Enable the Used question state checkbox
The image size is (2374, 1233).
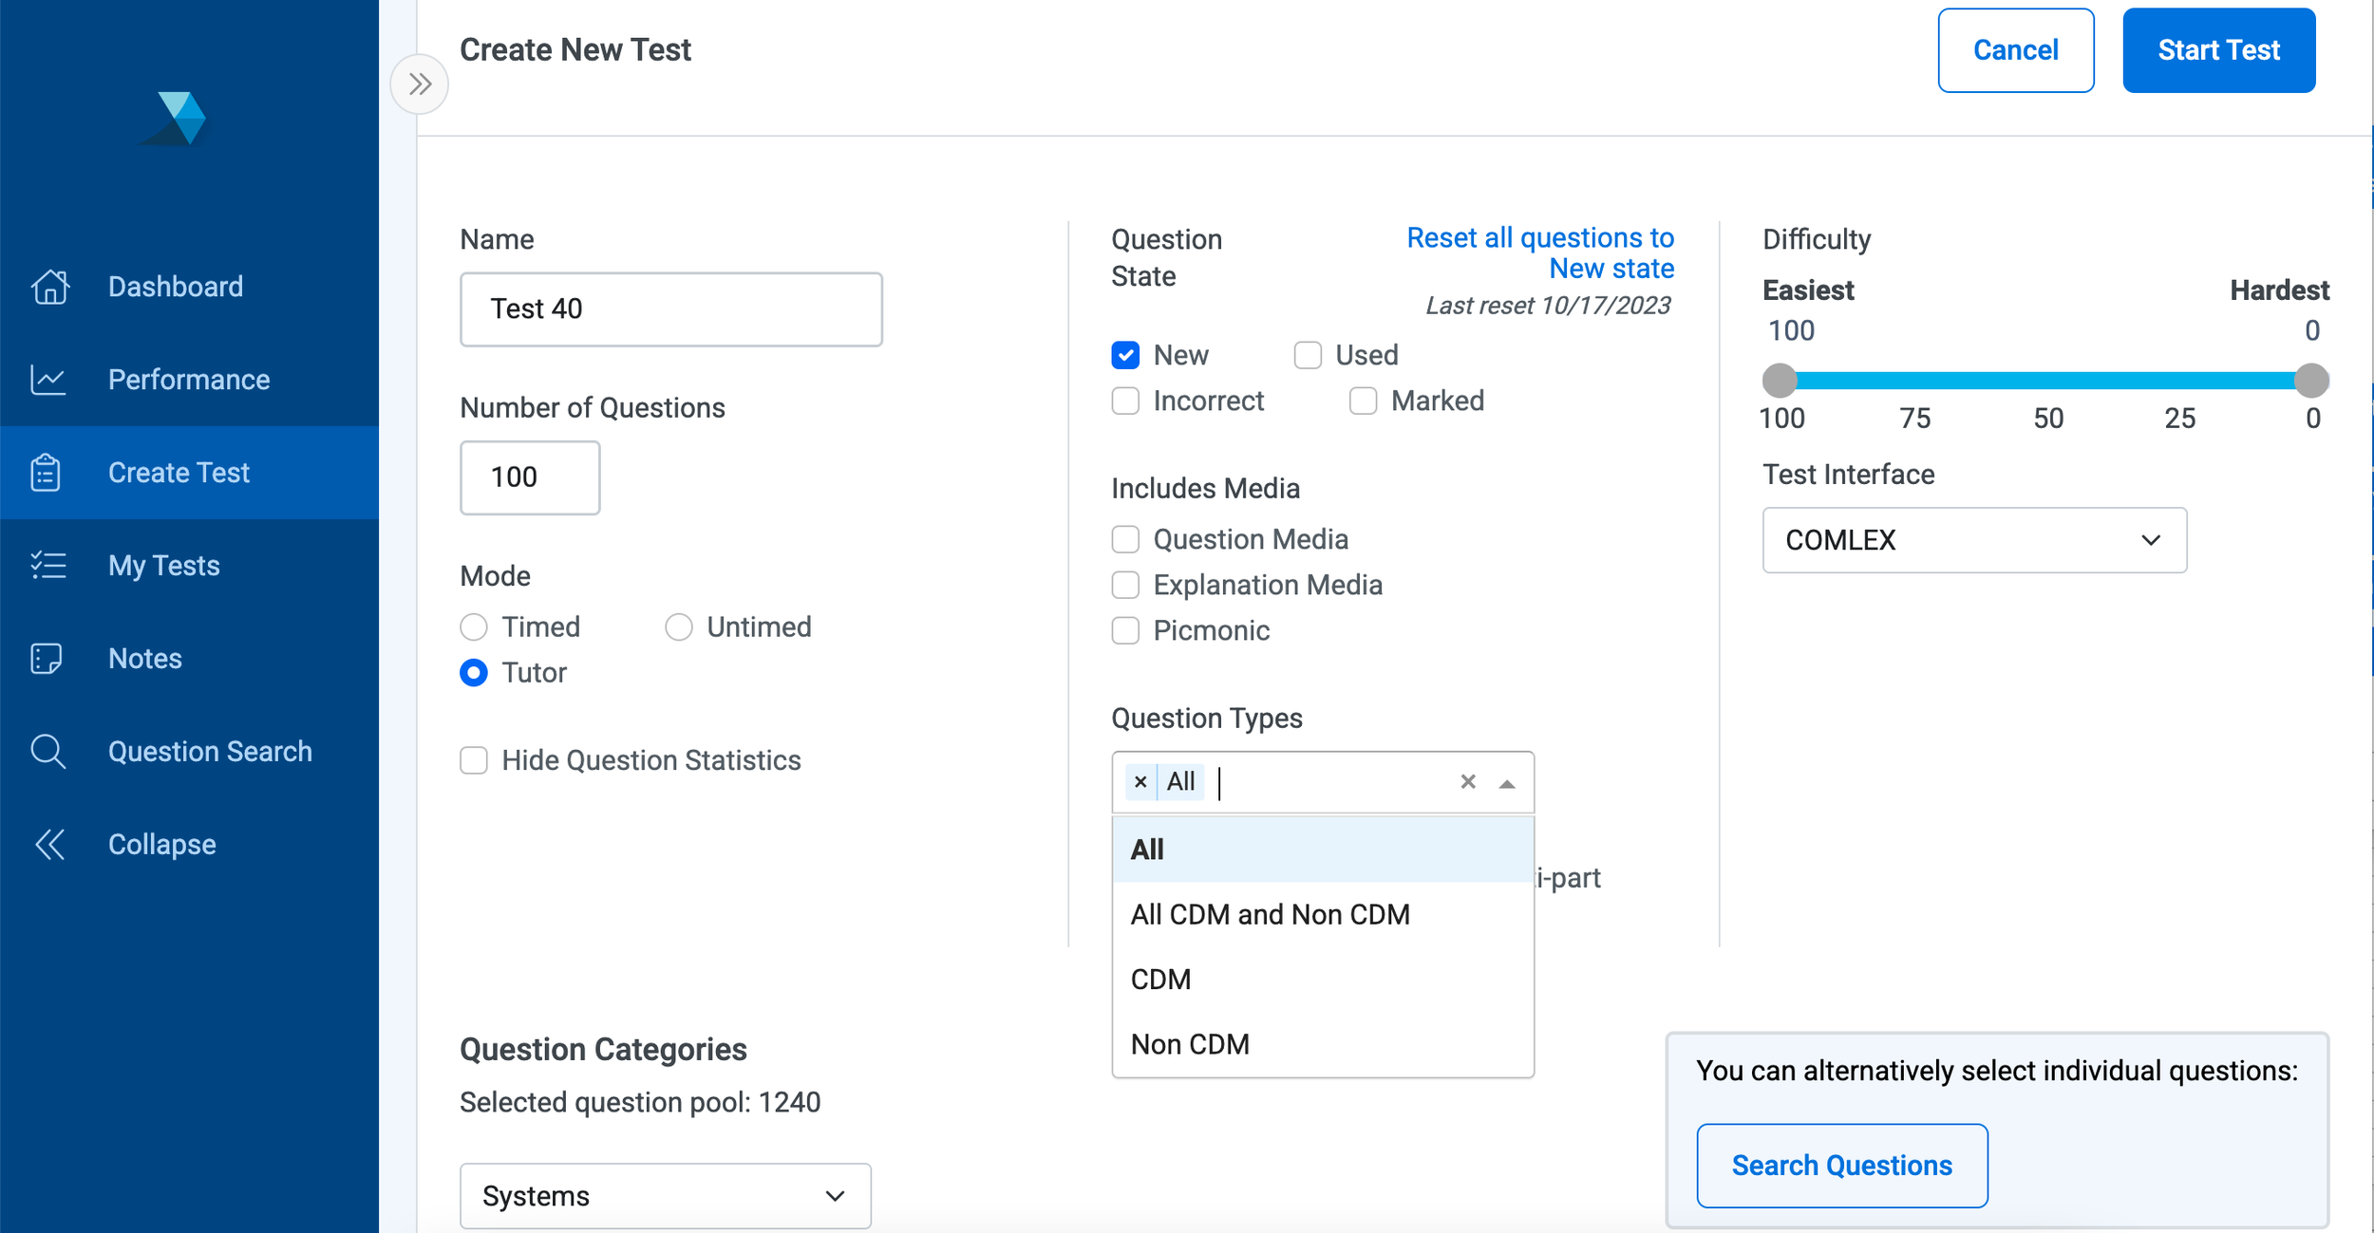(1308, 355)
